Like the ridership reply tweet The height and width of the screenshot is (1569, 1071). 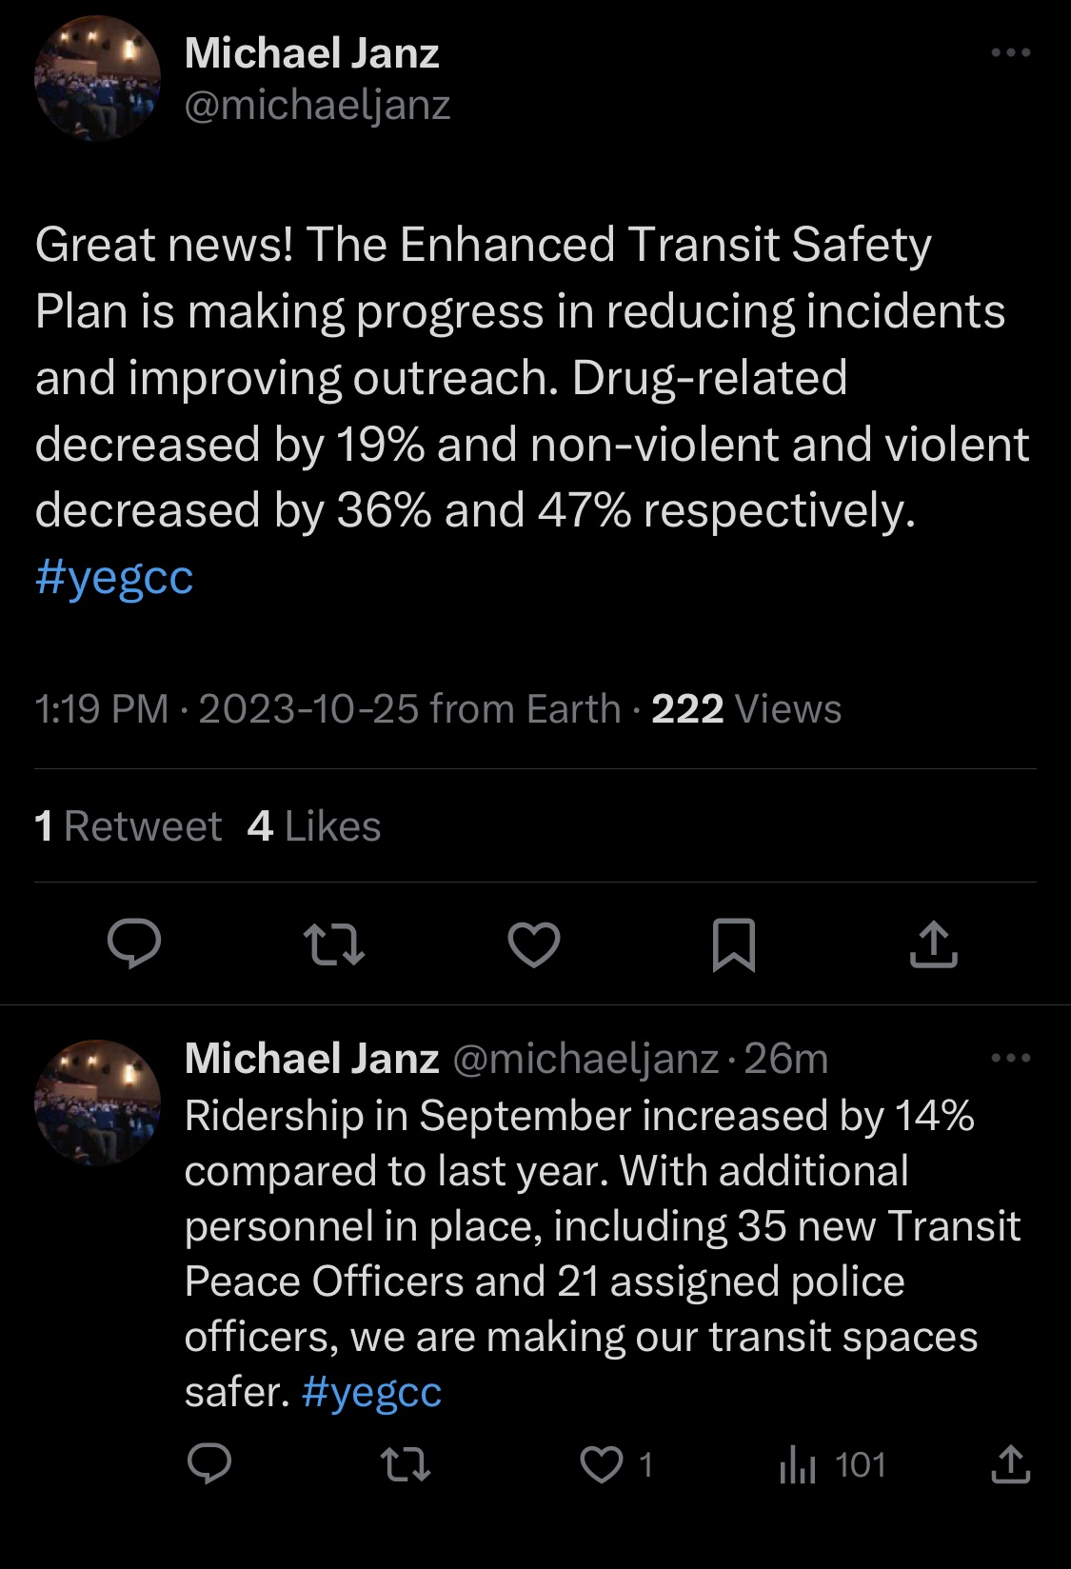pos(603,1464)
